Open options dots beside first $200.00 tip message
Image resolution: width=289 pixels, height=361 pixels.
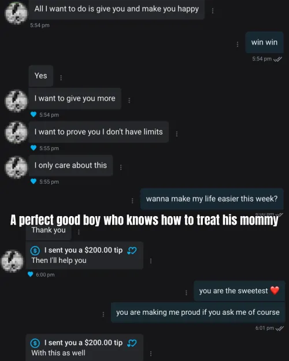[x=151, y=260]
